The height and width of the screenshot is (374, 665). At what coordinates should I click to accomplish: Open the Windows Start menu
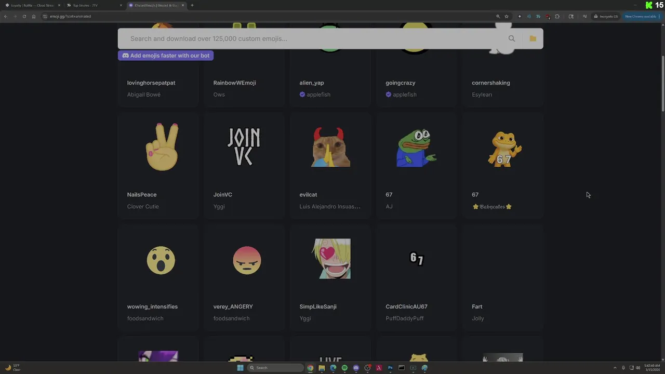[240, 368]
